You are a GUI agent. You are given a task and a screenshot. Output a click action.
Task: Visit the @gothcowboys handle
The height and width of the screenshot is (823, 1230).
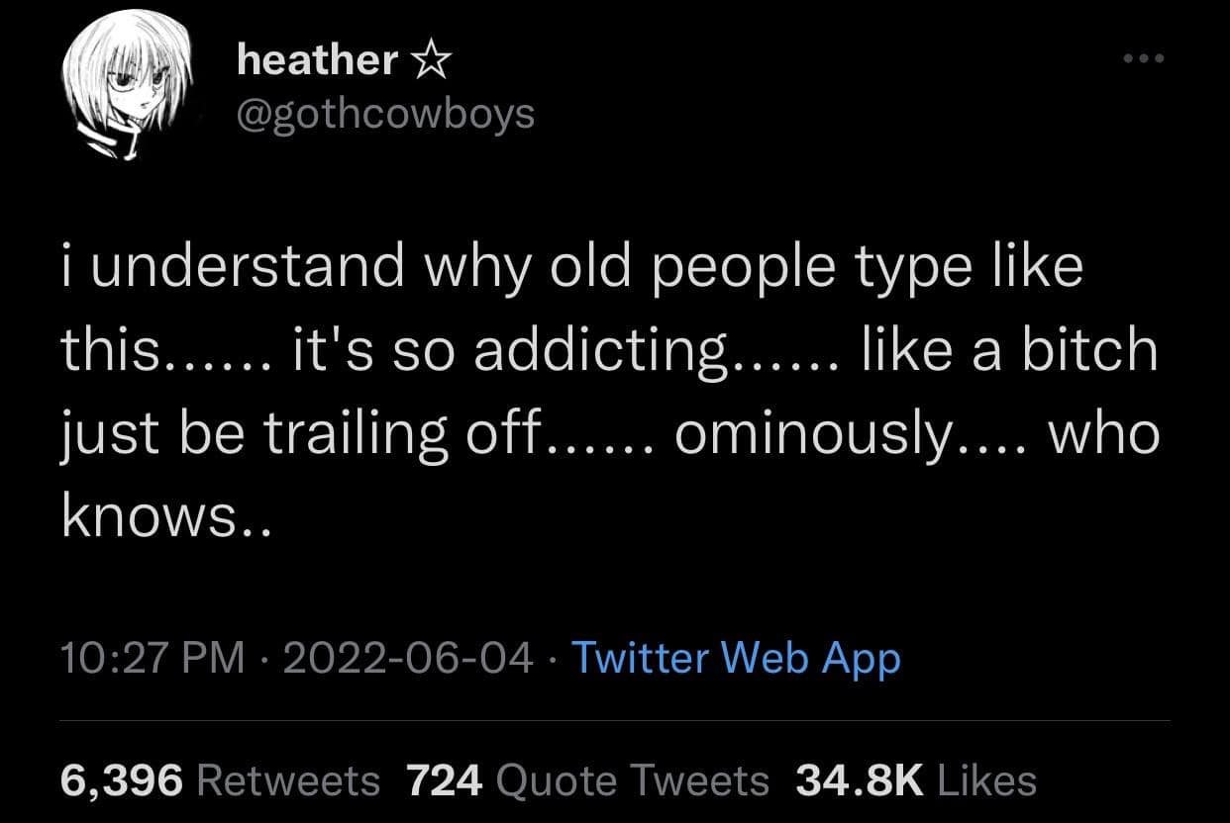tap(386, 114)
